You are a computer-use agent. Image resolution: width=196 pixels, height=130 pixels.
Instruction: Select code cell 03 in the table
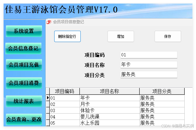click(65, 110)
